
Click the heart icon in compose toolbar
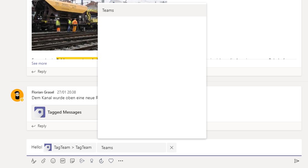(x=111, y=161)
